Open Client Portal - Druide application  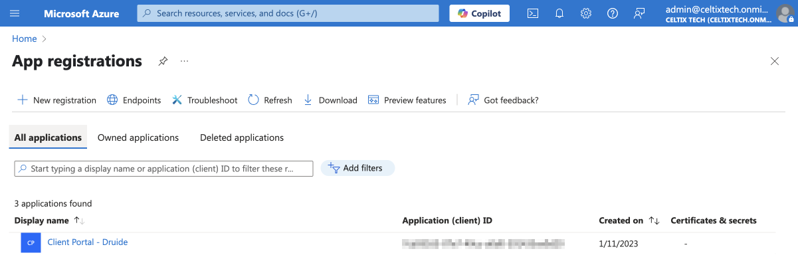pos(88,242)
